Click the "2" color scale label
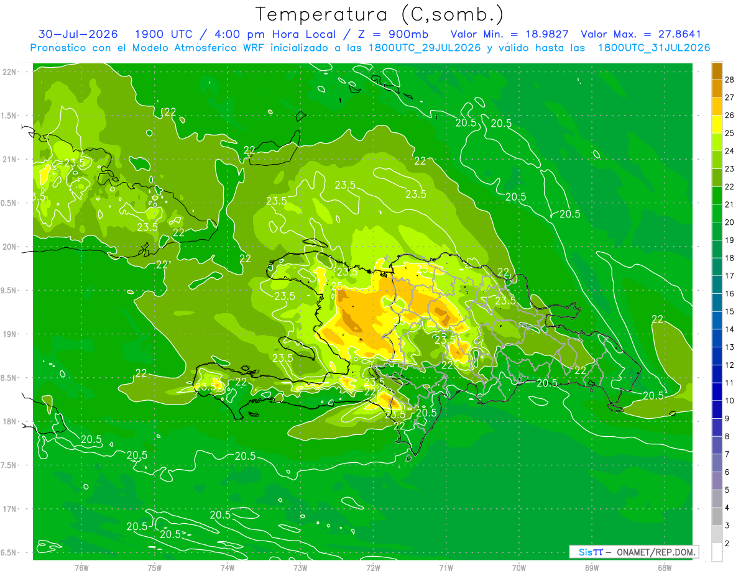This screenshot has width=746, height=576. (728, 543)
